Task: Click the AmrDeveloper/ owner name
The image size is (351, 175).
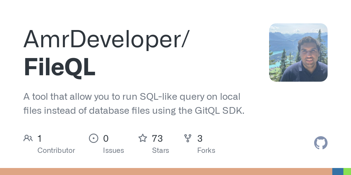Action: click(x=106, y=40)
